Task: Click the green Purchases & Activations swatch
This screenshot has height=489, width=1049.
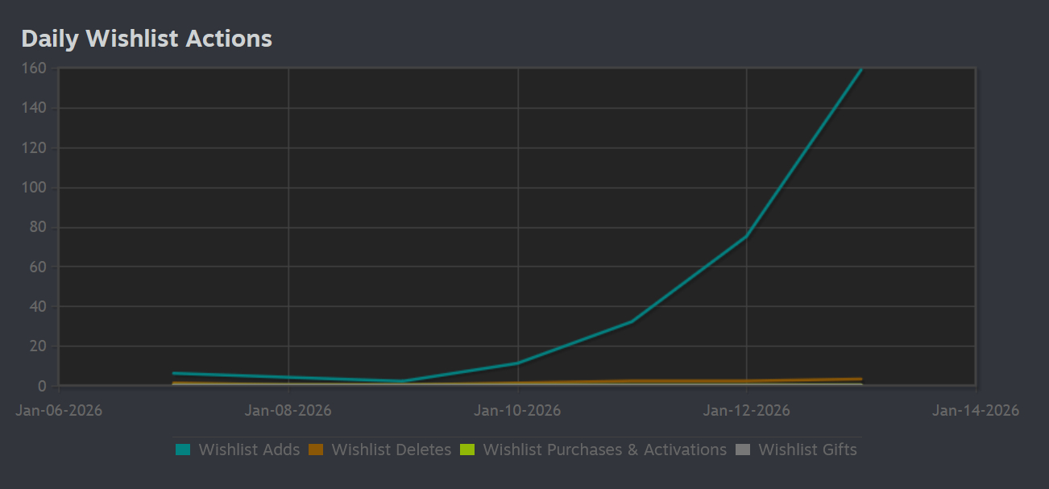Action: click(467, 450)
